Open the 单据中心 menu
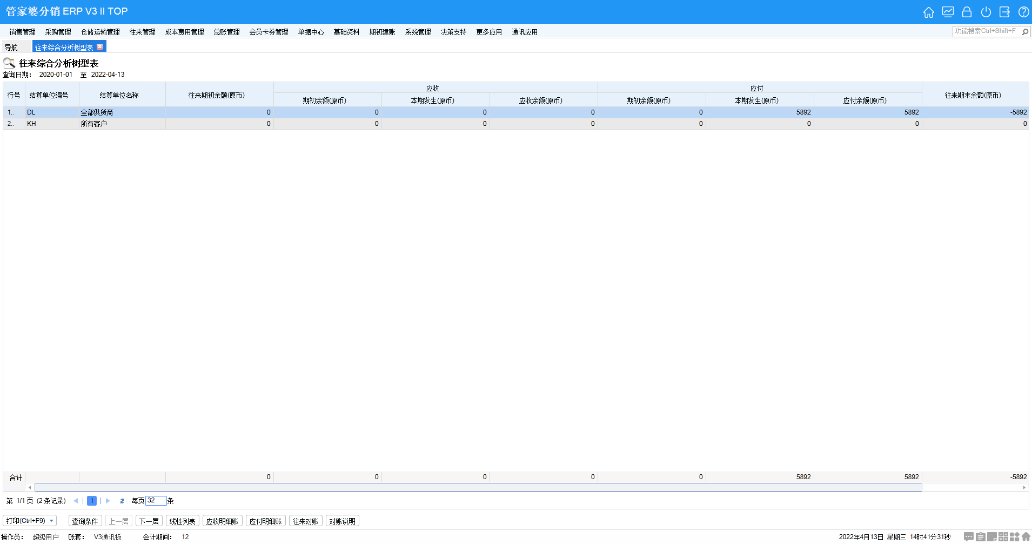This screenshot has height=544, width=1032. coord(311,32)
